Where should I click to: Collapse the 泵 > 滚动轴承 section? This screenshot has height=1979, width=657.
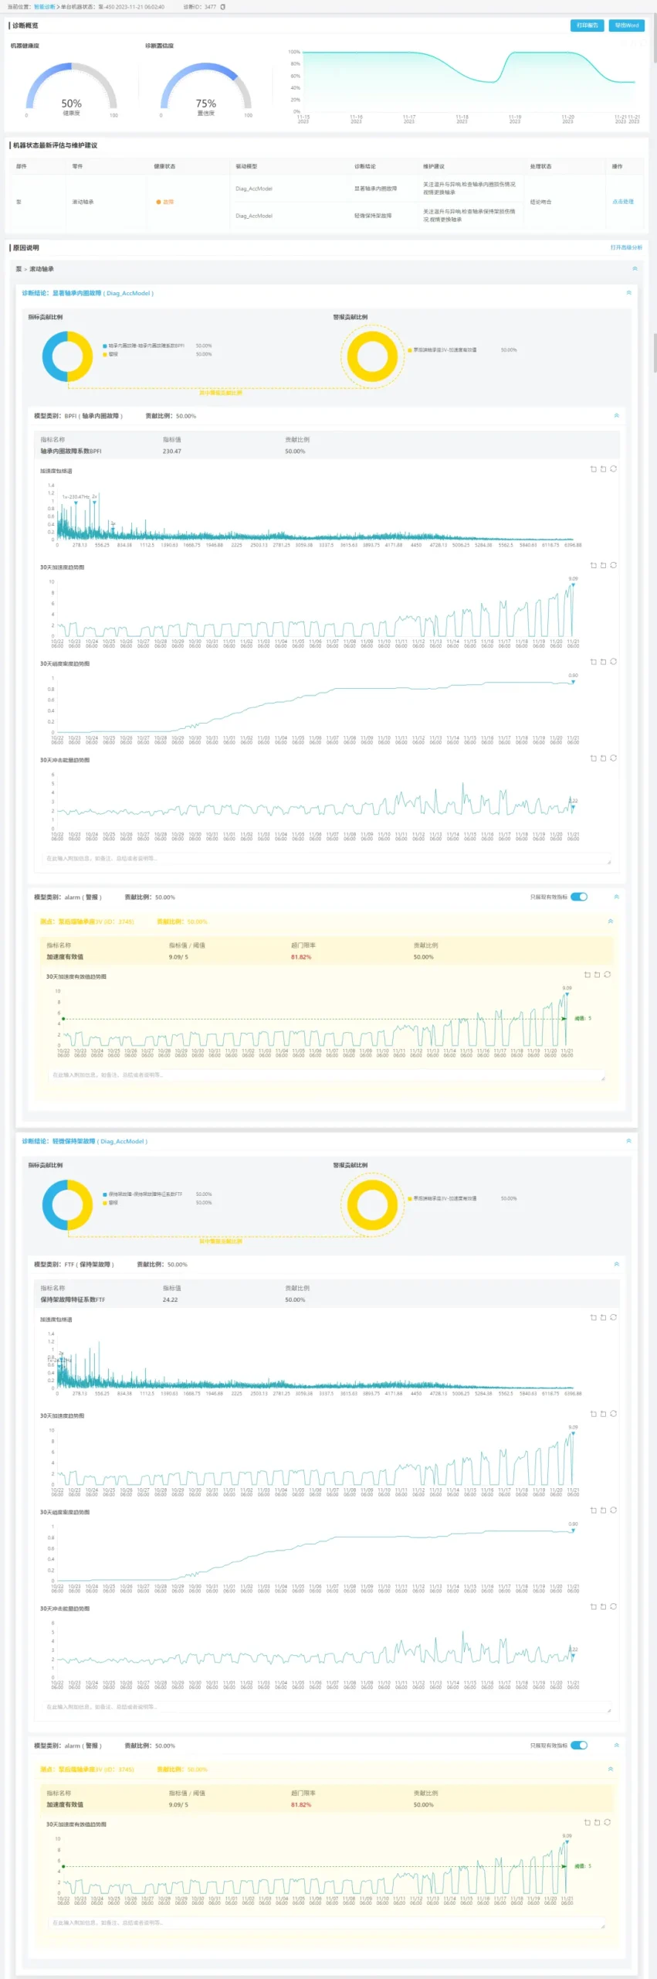coord(635,269)
